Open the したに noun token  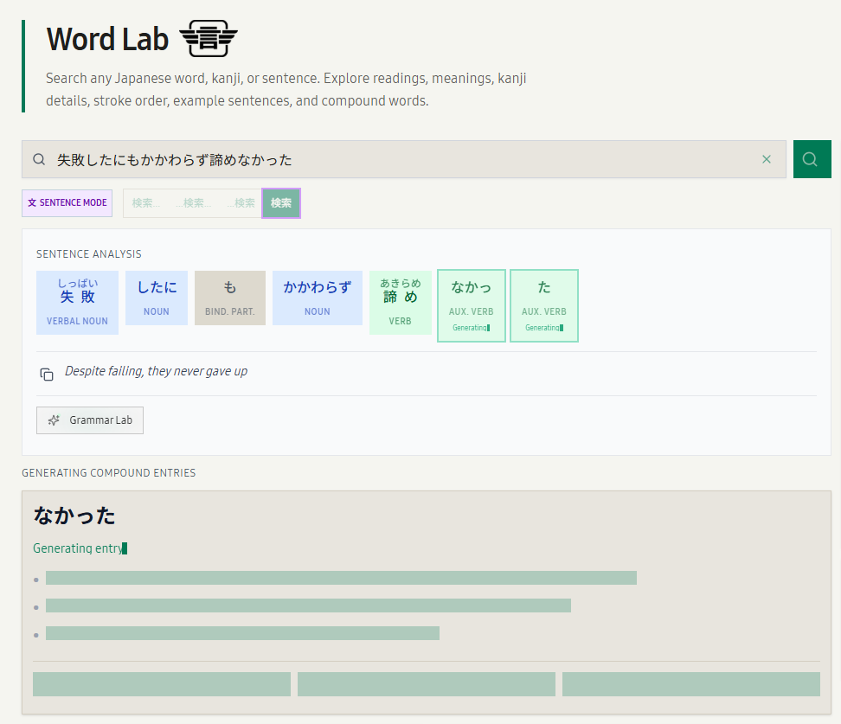157,298
